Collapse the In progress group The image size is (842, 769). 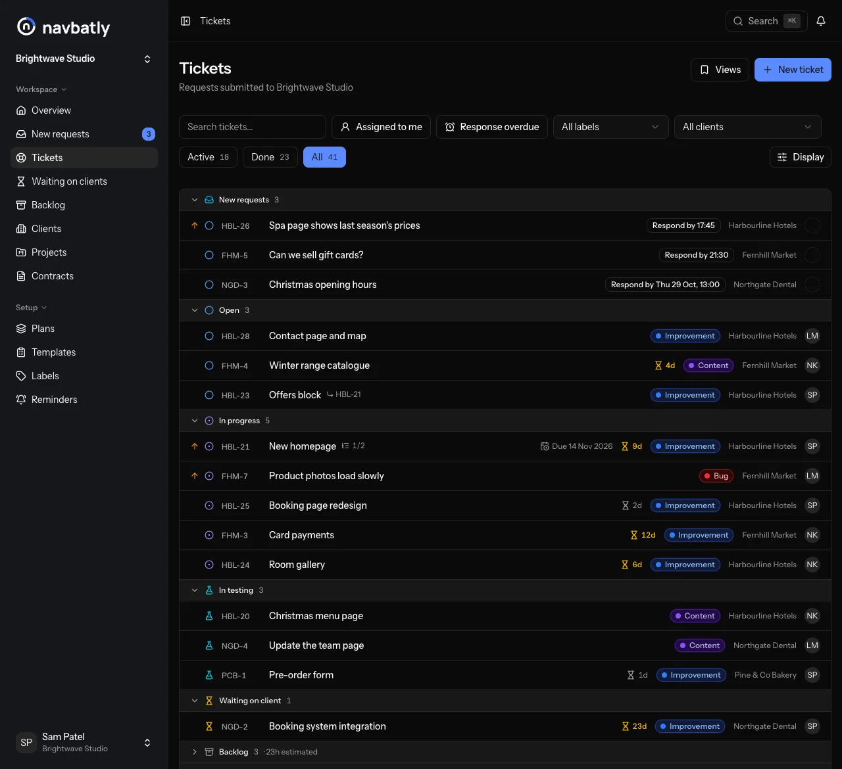[x=195, y=421]
